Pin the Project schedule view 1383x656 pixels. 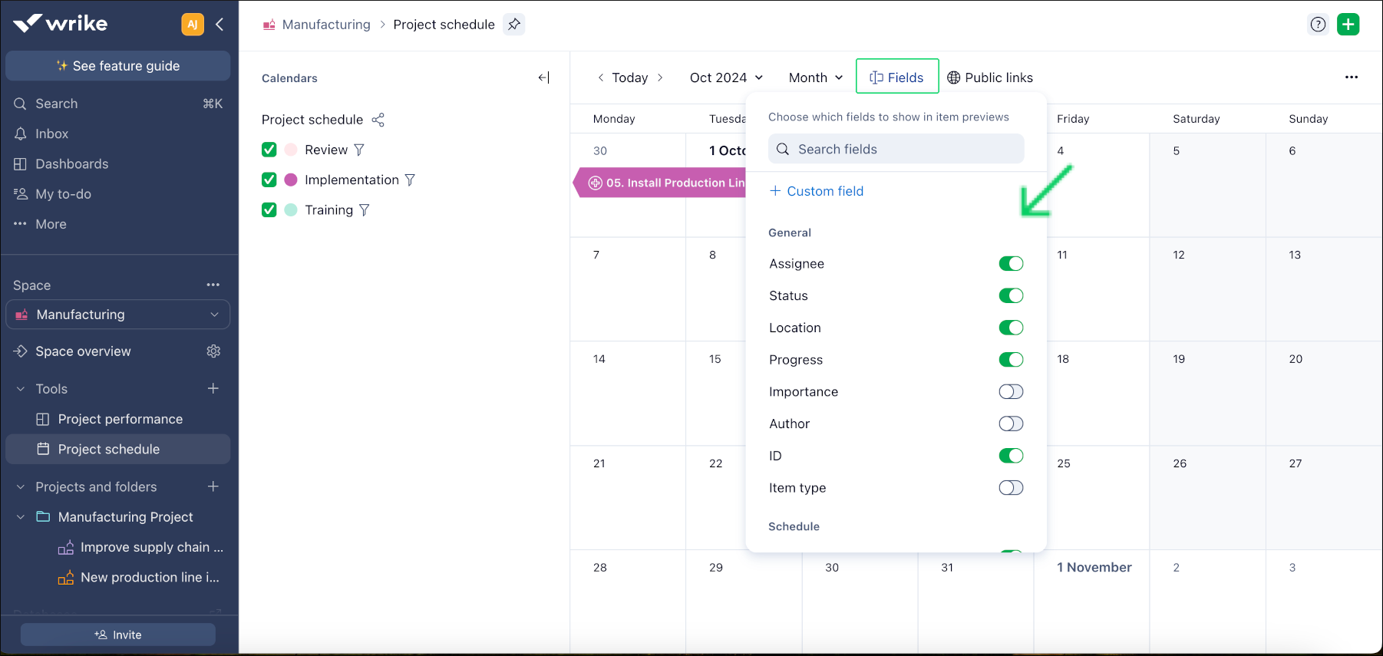[x=513, y=25]
